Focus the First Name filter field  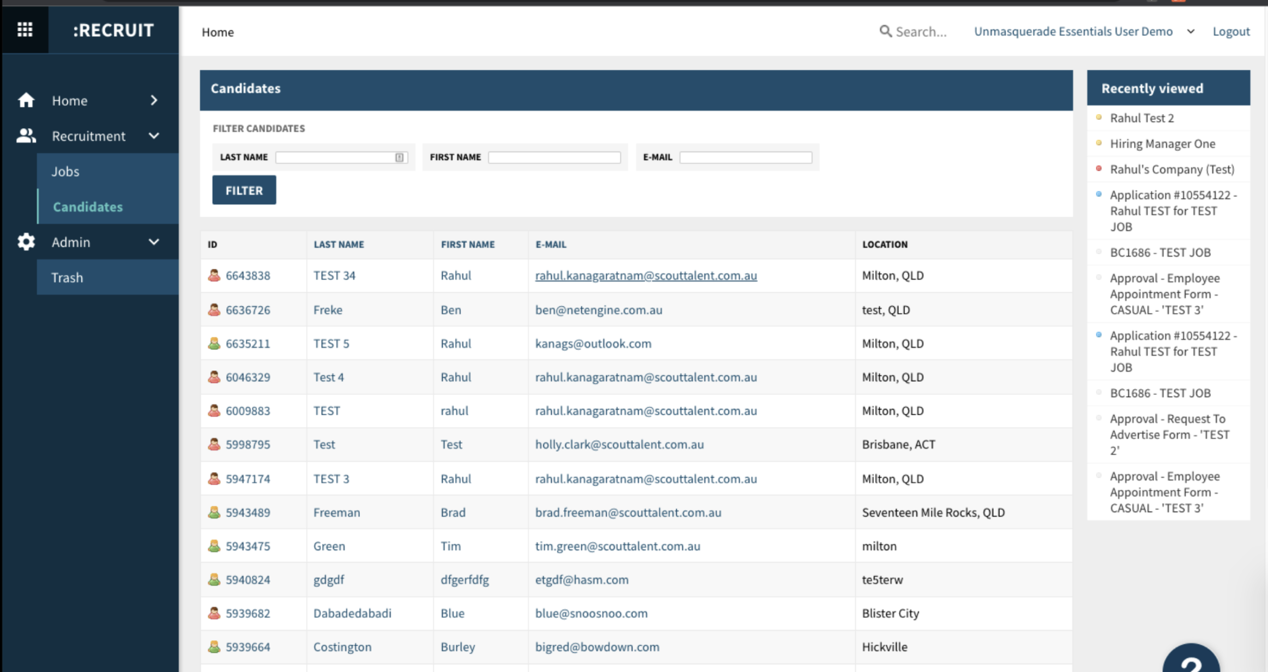554,157
